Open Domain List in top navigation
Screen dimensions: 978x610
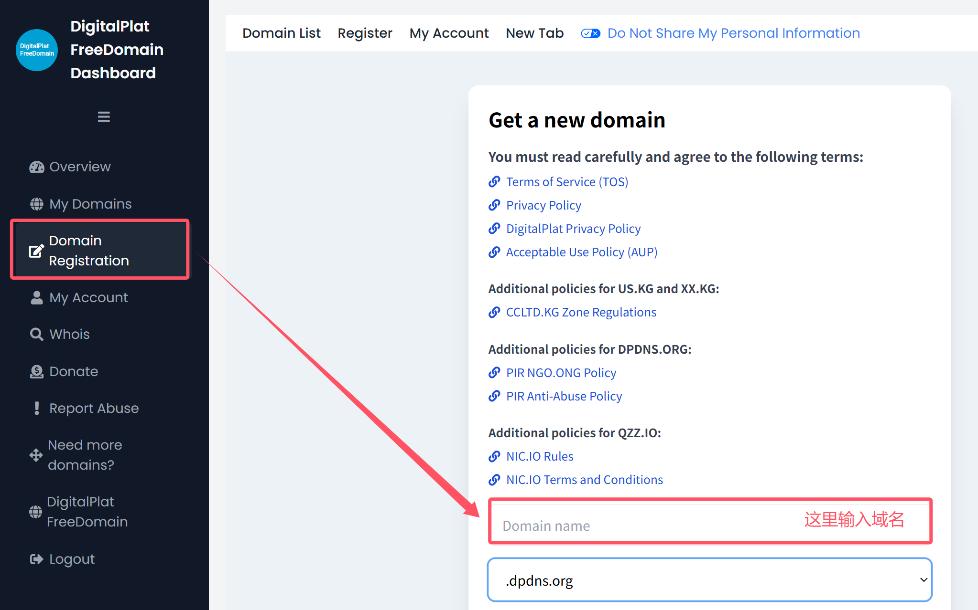(x=281, y=33)
